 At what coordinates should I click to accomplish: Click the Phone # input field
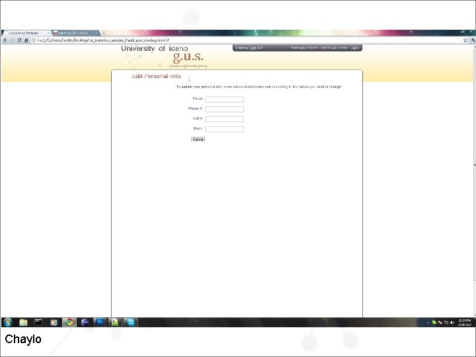click(224, 109)
